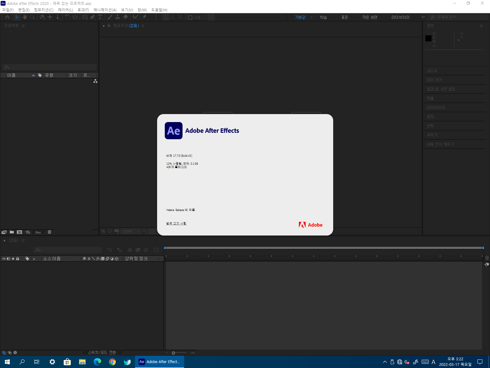Open the Info (정보) panel menu
This screenshot has width=490, height=368.
[x=481, y=26]
